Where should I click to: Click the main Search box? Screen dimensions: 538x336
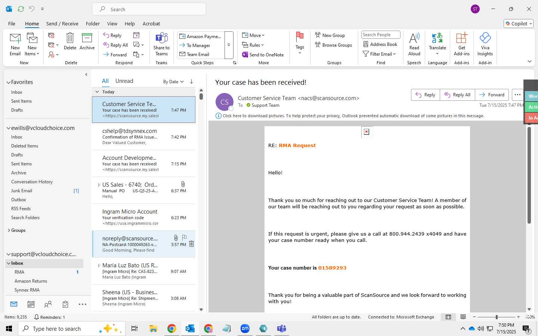pyautogui.click(x=149, y=9)
